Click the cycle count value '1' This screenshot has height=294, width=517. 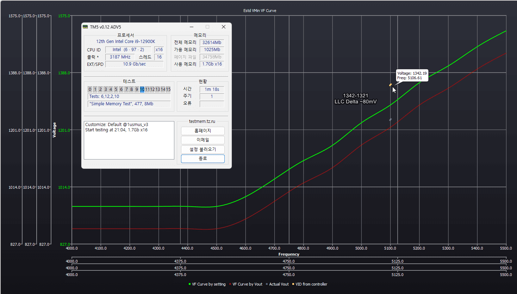pyautogui.click(x=212, y=96)
